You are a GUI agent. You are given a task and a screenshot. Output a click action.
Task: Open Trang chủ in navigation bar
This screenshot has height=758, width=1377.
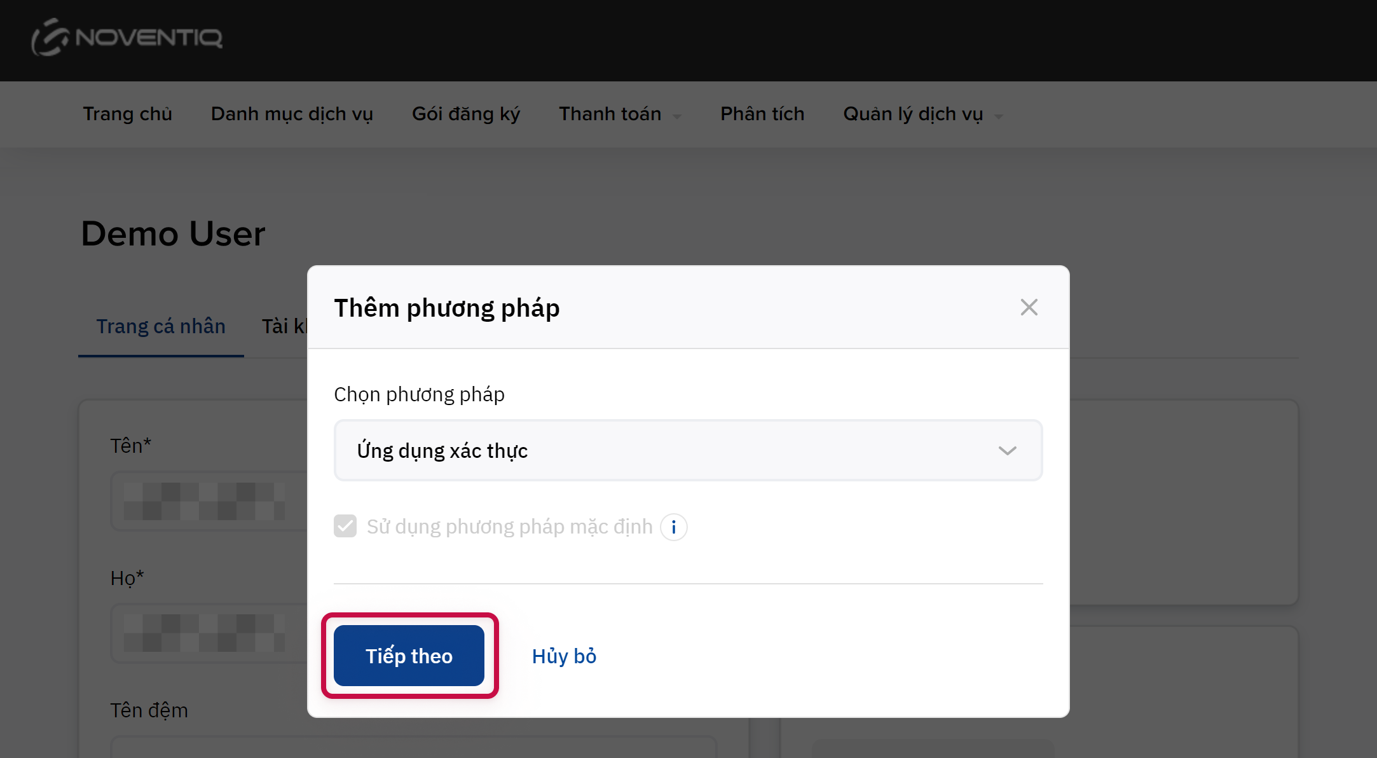coord(127,114)
